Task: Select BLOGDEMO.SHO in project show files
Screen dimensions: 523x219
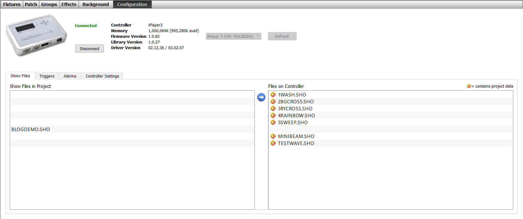Action: click(x=31, y=130)
